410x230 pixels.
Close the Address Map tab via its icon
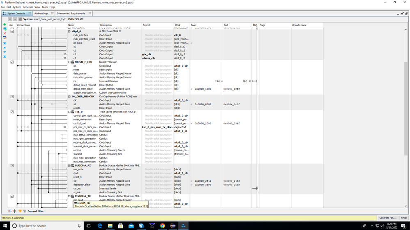pyautogui.click(x=52, y=13)
